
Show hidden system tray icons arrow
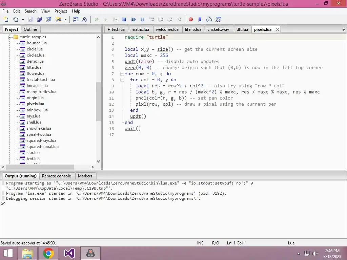(x=299, y=254)
